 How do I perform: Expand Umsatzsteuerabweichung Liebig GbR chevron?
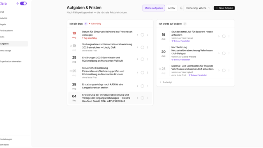137,48
